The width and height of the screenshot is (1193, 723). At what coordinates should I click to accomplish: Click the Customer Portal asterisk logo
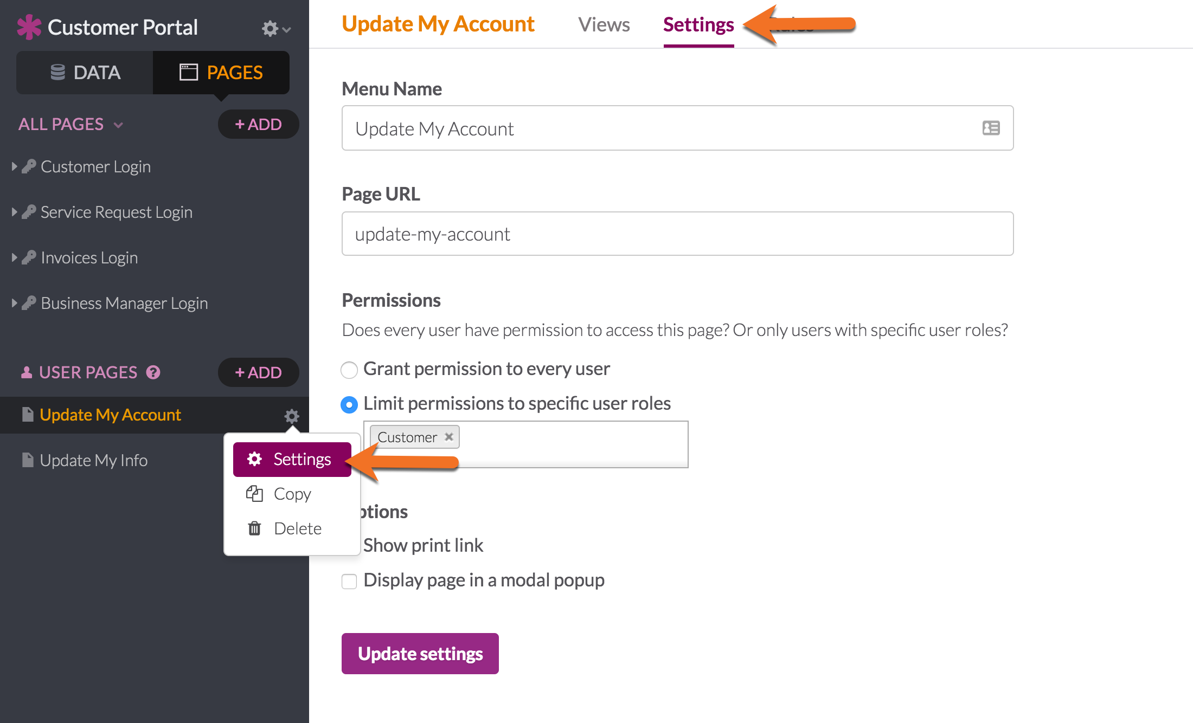[29, 27]
